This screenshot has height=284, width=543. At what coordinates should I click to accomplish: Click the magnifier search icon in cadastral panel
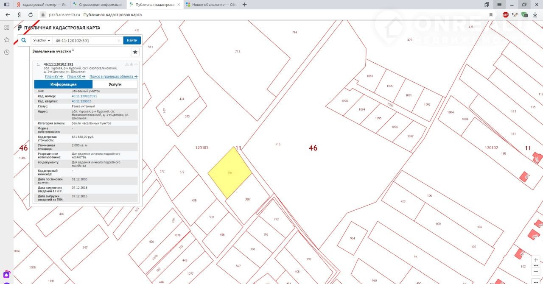pyautogui.click(x=24, y=40)
